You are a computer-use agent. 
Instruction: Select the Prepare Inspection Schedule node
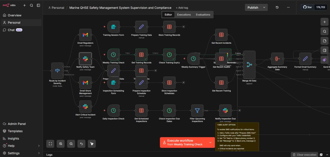coord(141,83)
